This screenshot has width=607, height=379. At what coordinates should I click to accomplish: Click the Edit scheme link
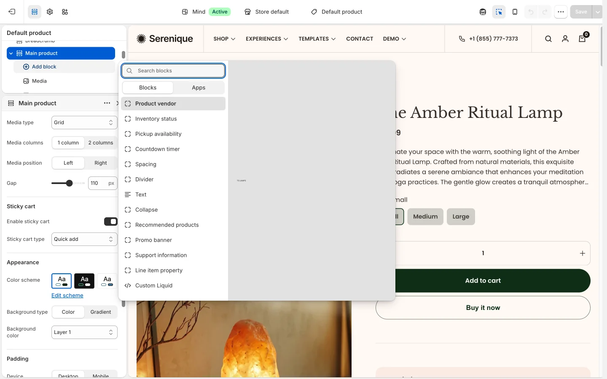coord(67,296)
